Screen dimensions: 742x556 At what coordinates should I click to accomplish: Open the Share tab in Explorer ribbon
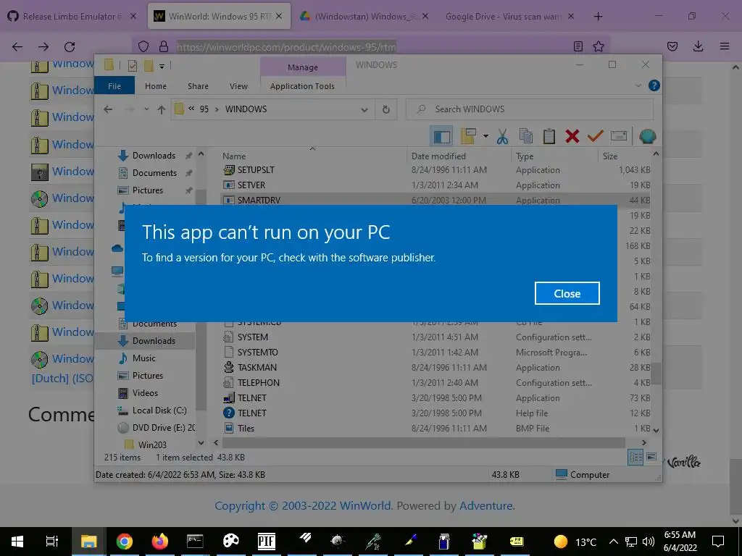[x=198, y=86]
